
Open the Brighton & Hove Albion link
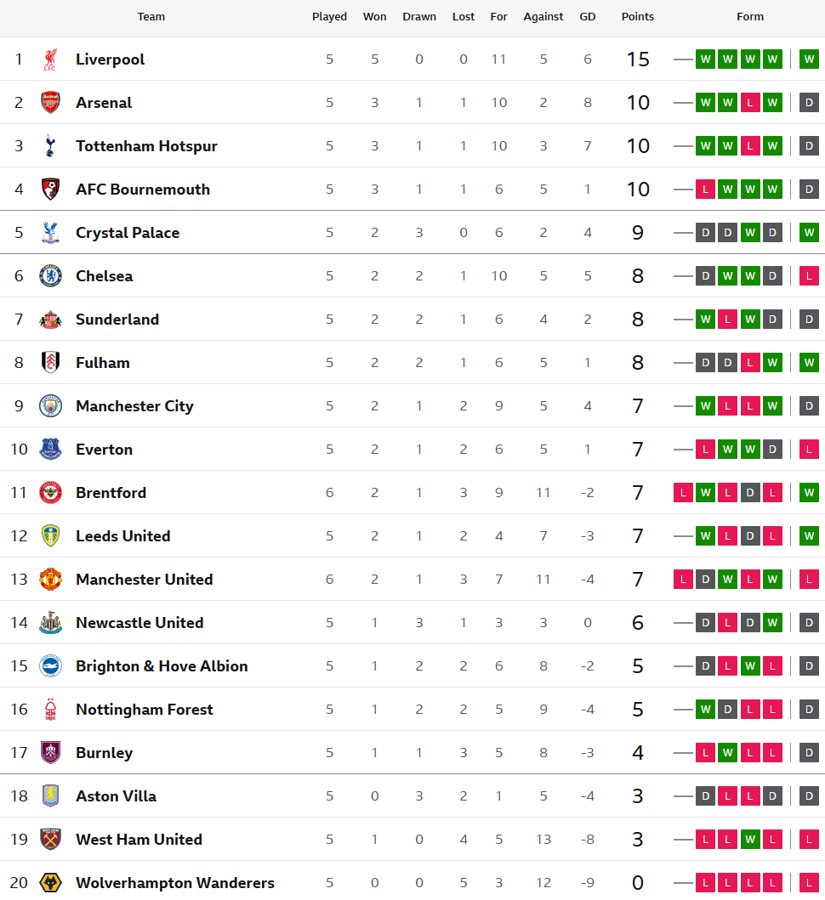click(x=162, y=666)
